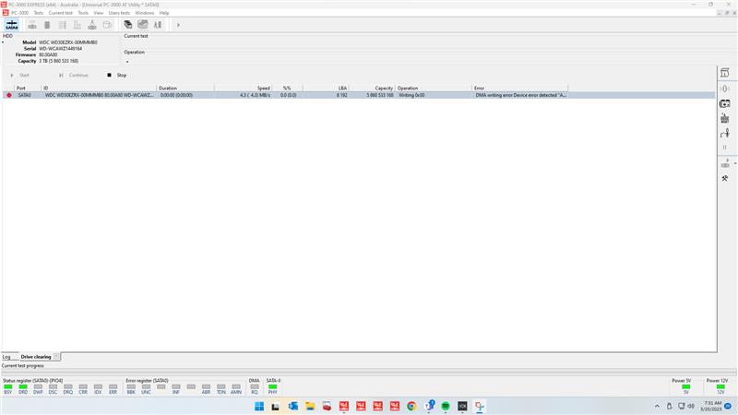The width and height of the screenshot is (738, 415).
Task: Click the File Explorer icon in taskbar
Action: pos(310,406)
